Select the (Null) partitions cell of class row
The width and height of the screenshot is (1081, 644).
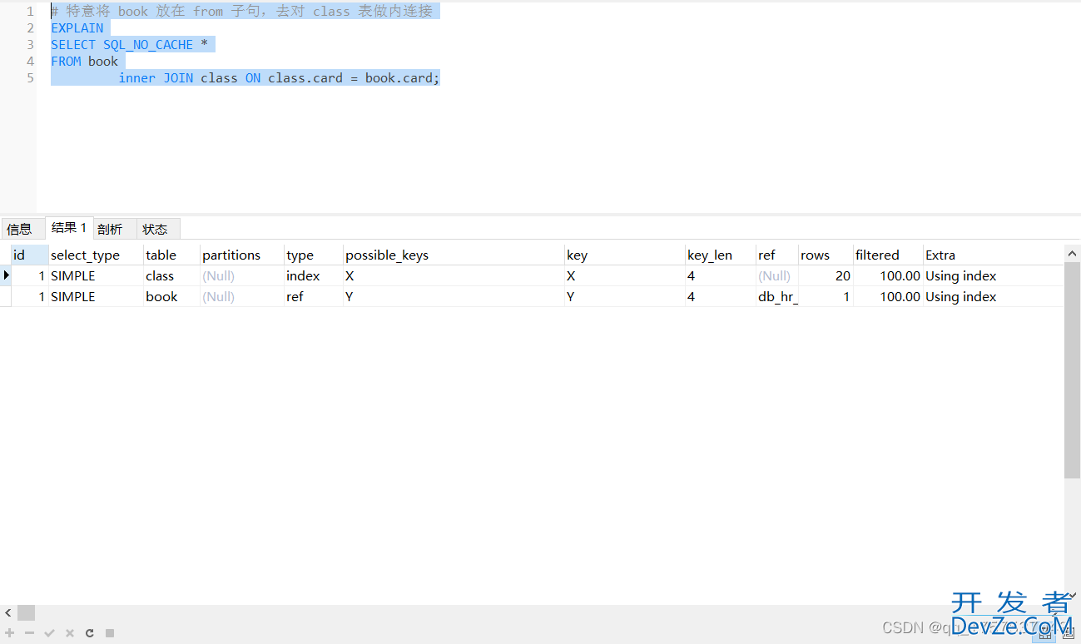(x=242, y=275)
